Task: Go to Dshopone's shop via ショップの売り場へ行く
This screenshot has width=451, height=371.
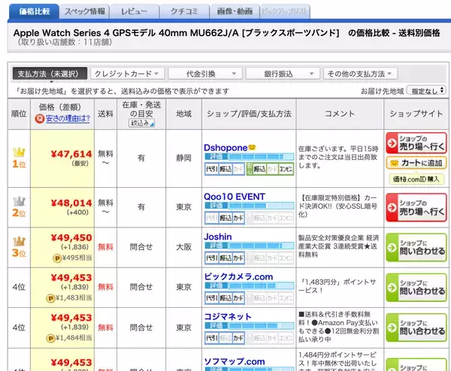Action: pos(416,143)
